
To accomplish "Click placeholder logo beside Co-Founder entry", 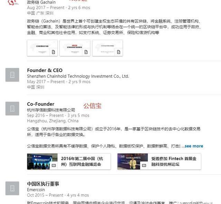I will click(12, 108).
